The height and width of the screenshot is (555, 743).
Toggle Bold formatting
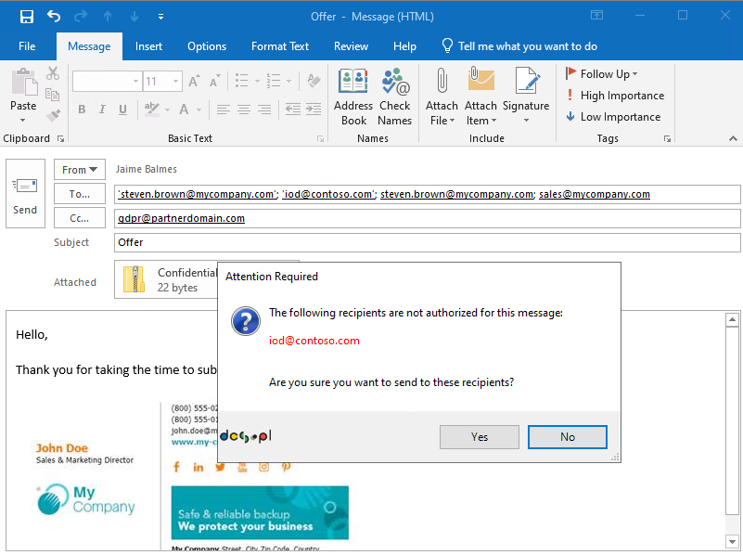82,110
